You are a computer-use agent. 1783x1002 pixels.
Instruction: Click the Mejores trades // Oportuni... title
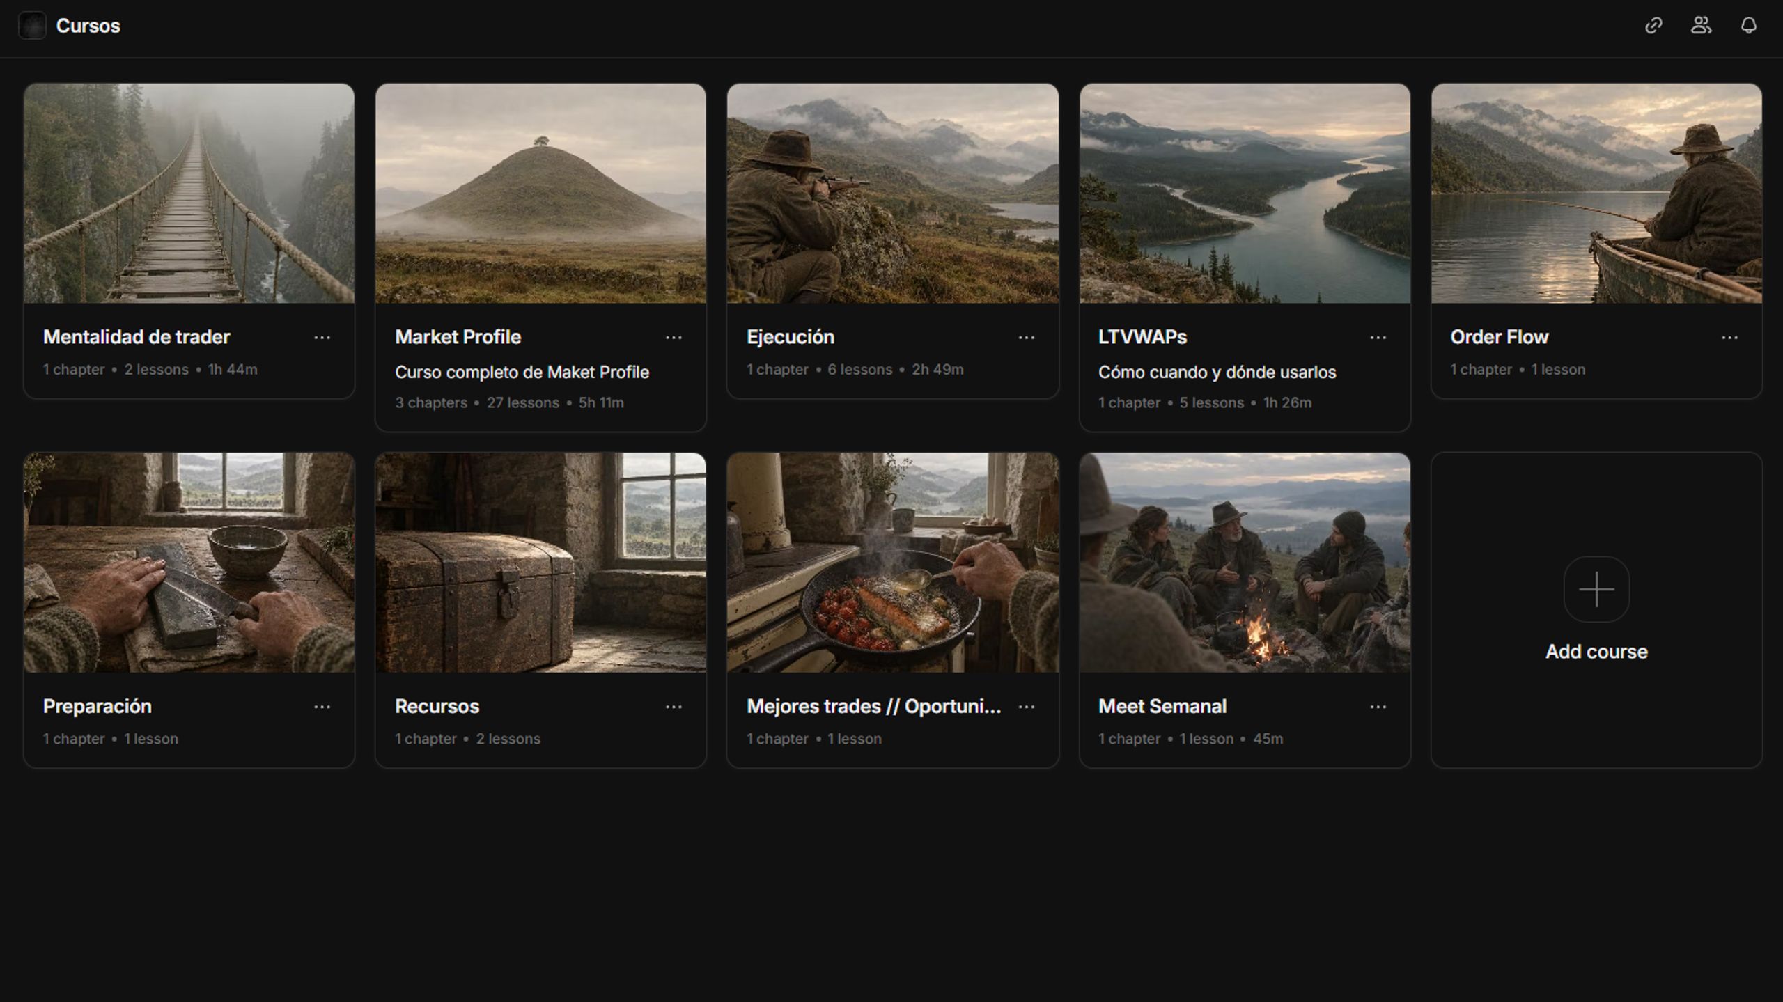tap(873, 706)
